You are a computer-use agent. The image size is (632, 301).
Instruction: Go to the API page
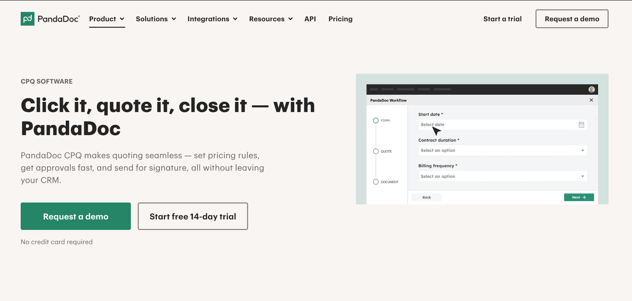pyautogui.click(x=310, y=19)
